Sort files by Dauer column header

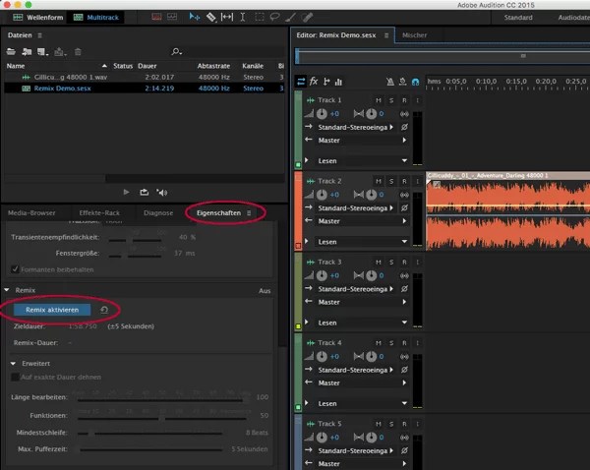(147, 66)
